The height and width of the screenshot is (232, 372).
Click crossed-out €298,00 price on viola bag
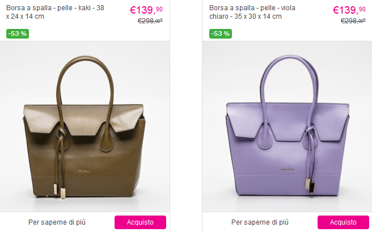(353, 21)
